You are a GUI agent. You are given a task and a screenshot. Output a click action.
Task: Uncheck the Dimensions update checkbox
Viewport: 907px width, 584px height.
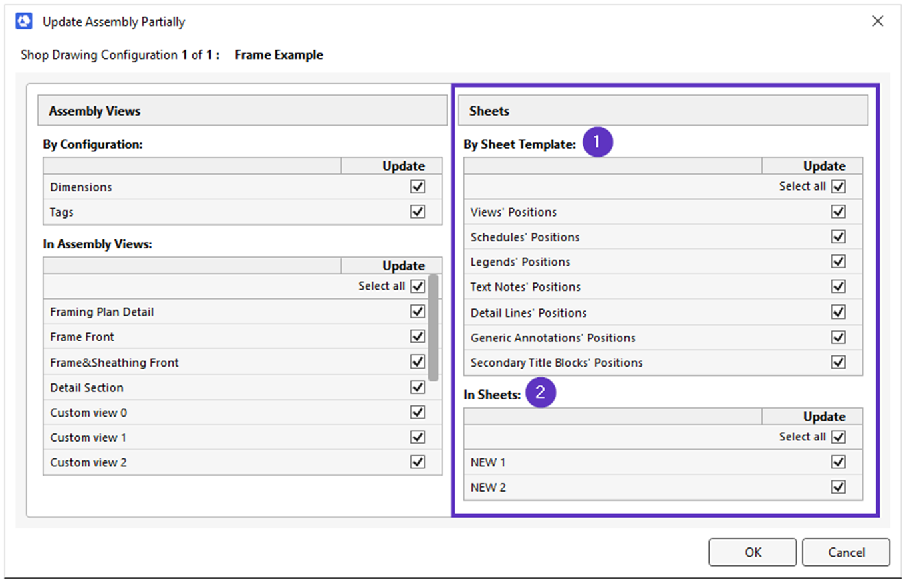coord(418,187)
